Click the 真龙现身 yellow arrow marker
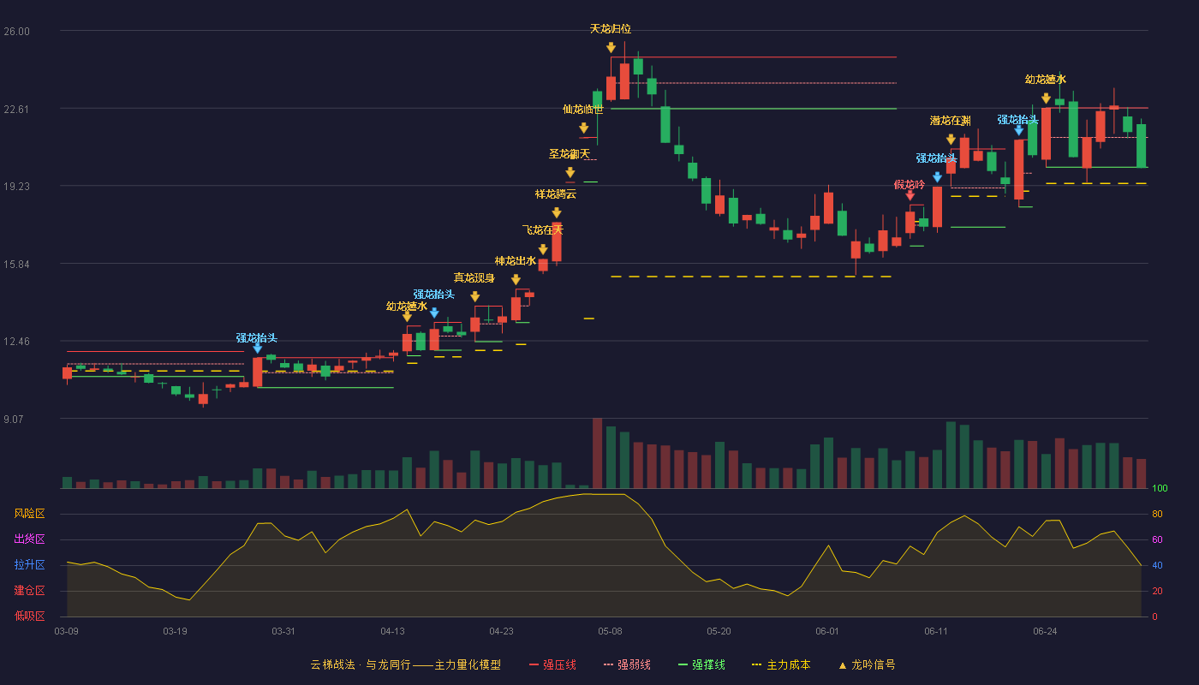The height and width of the screenshot is (685, 1199). pyautogui.click(x=474, y=297)
